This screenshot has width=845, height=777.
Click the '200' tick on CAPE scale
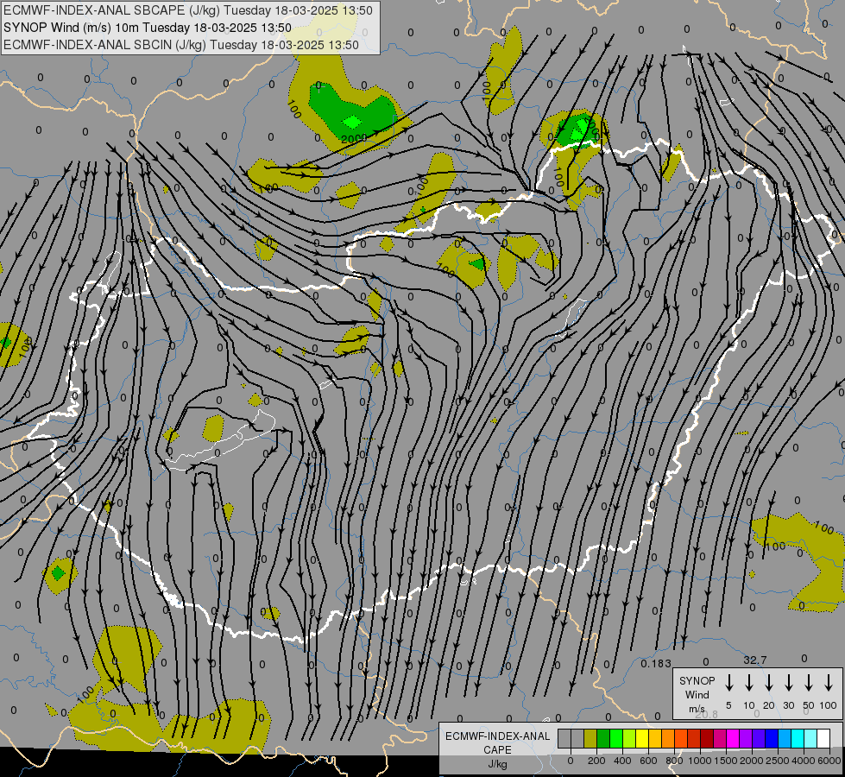(x=596, y=761)
